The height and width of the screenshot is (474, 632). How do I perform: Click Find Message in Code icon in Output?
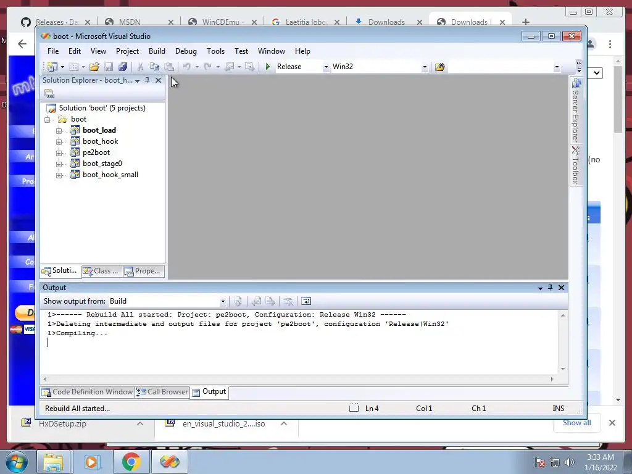point(238,301)
